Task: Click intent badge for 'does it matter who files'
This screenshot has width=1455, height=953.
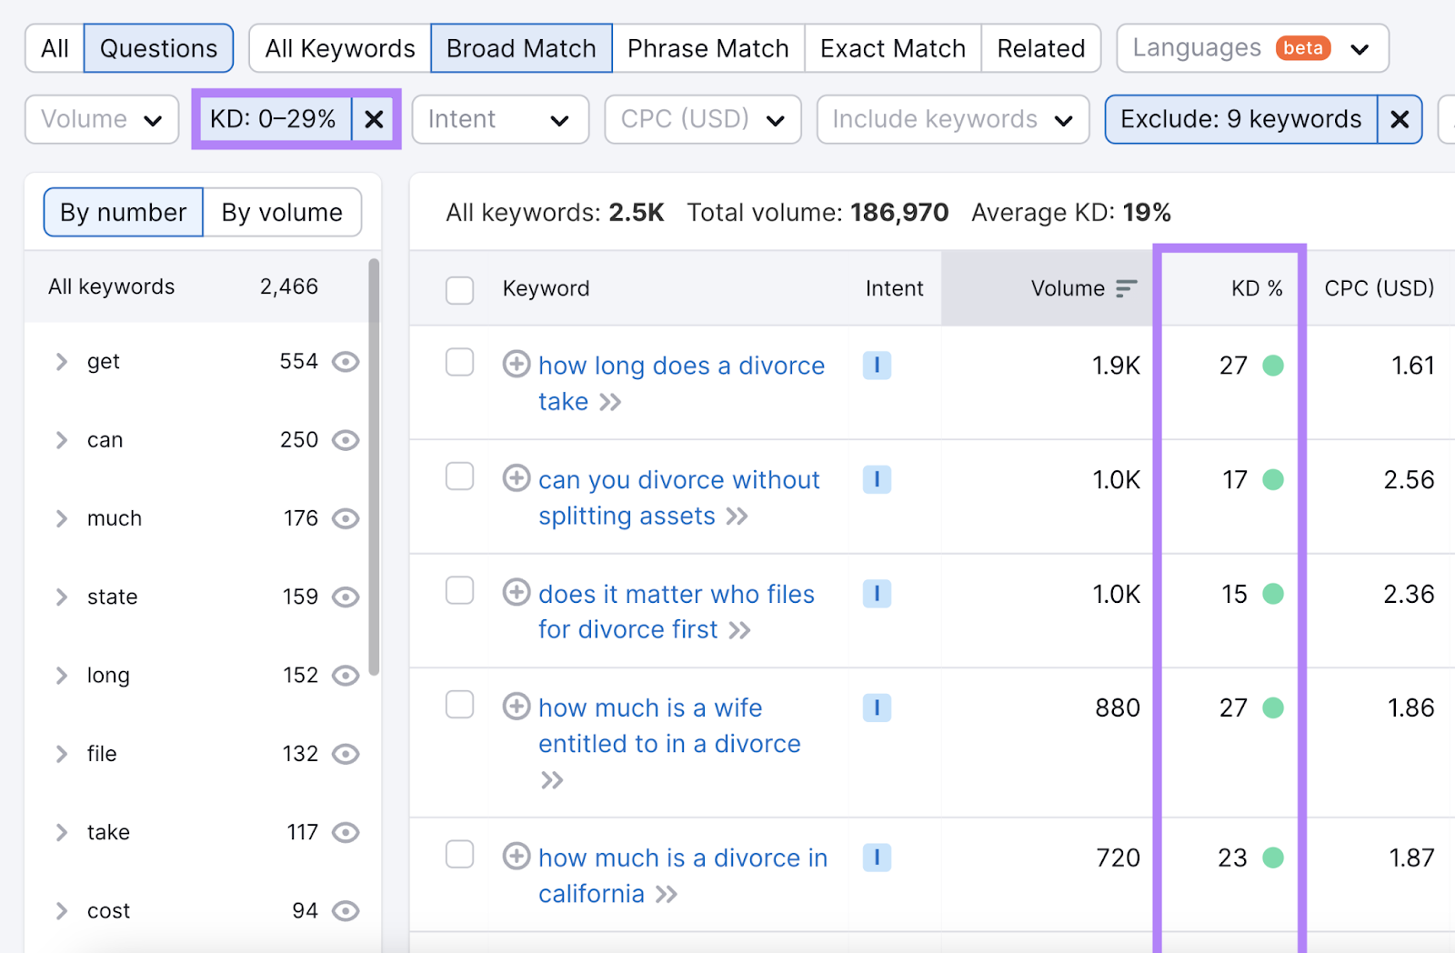Action: point(877,594)
